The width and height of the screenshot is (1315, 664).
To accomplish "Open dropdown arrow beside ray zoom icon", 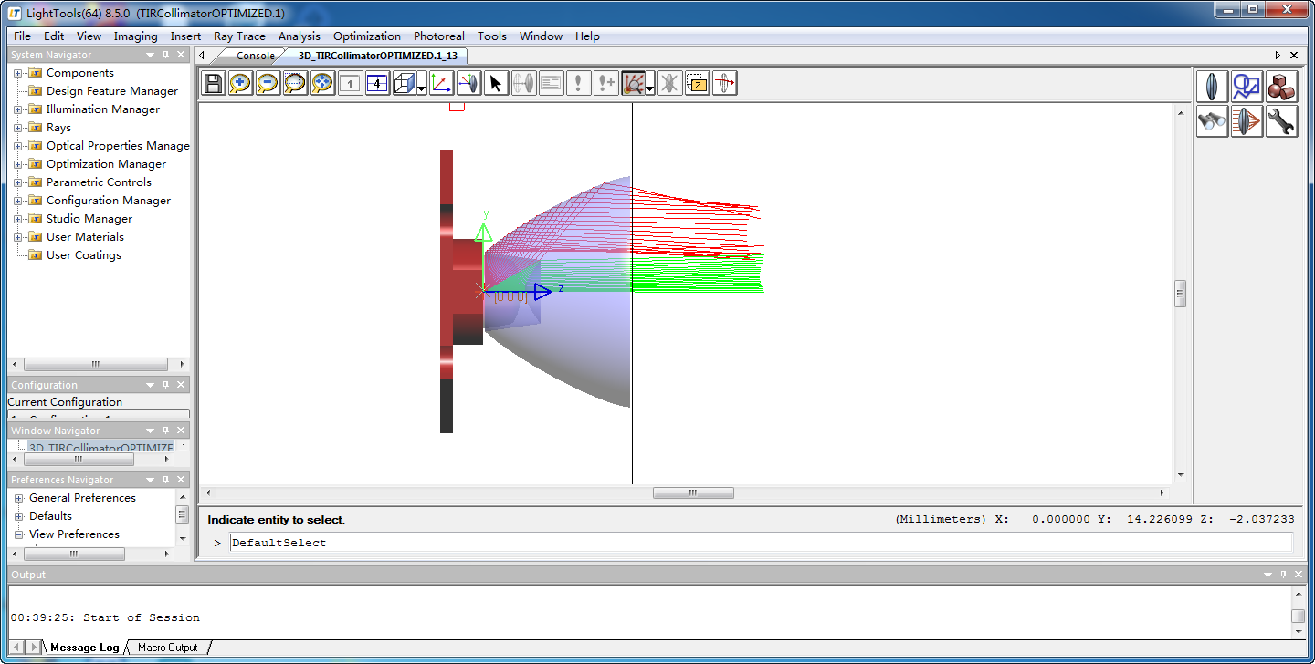I will (650, 88).
